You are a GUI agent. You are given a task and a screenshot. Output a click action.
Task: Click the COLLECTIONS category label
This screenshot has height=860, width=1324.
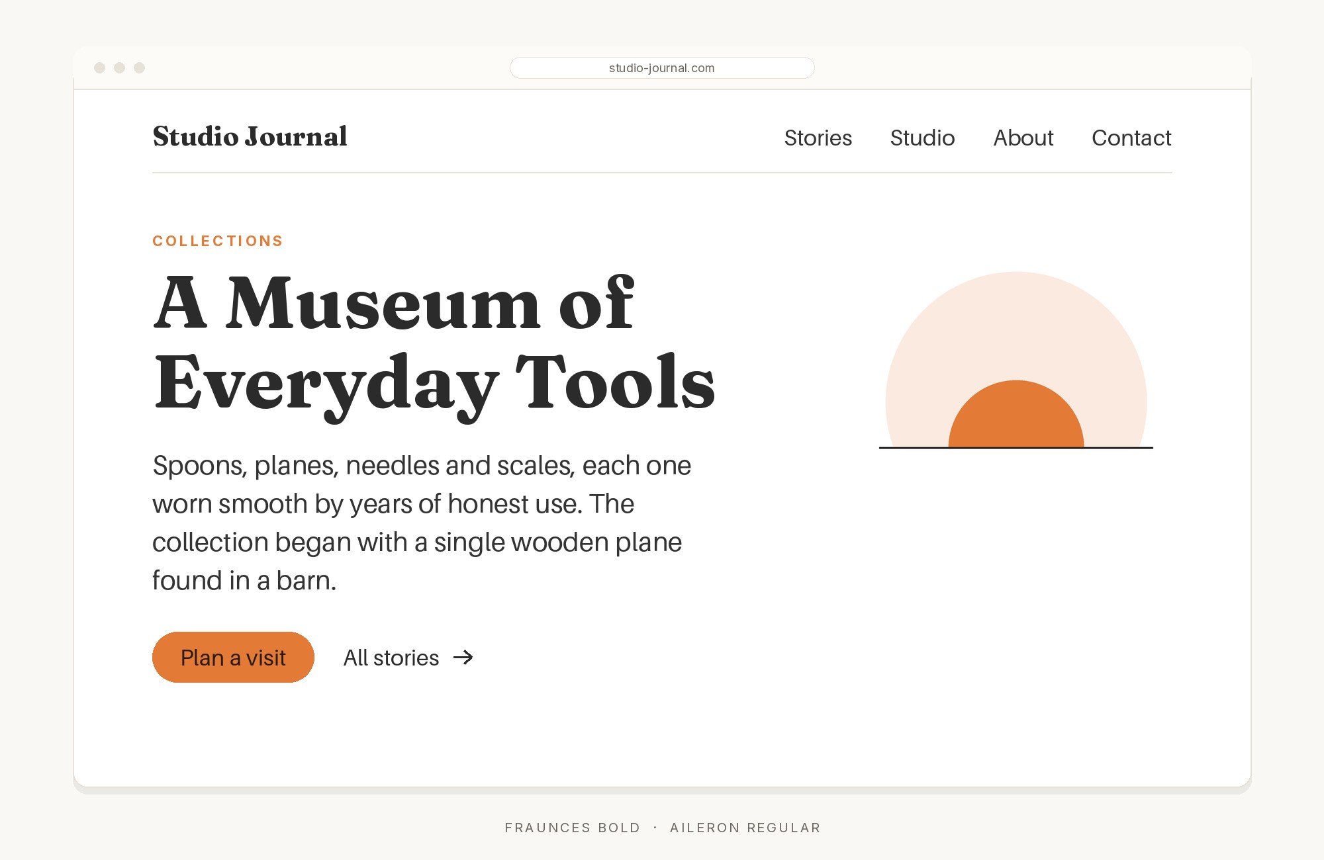(218, 241)
